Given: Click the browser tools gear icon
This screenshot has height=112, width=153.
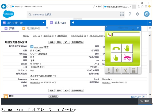Looking at the screenshot, I should click(x=146, y=6).
